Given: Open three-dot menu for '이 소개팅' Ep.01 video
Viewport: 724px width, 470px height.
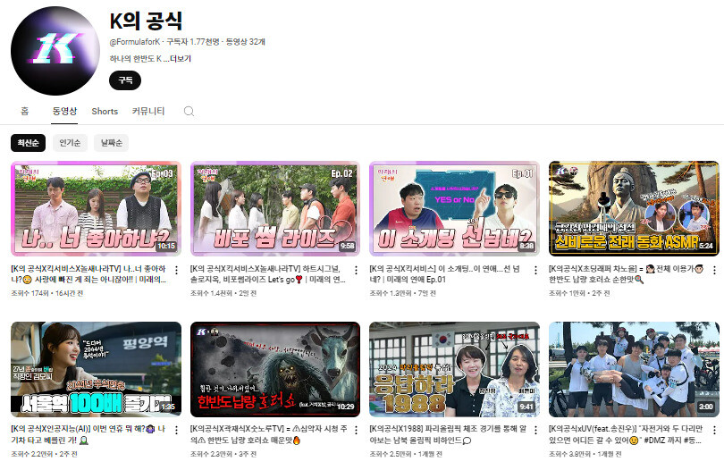Looking at the screenshot, I should click(537, 270).
